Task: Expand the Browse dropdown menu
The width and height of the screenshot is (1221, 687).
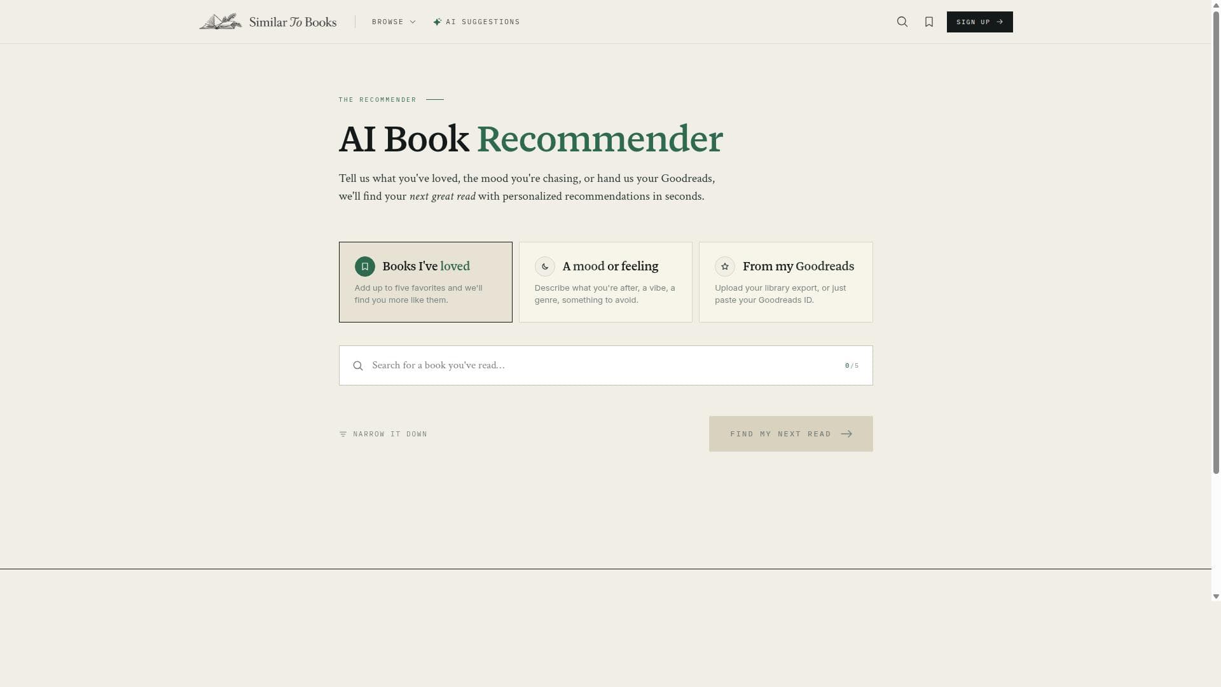Action: (x=394, y=22)
